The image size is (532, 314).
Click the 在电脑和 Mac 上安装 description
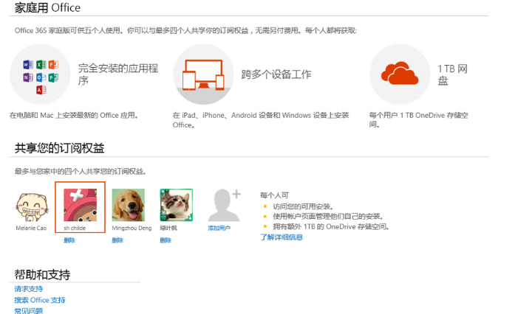pos(74,116)
